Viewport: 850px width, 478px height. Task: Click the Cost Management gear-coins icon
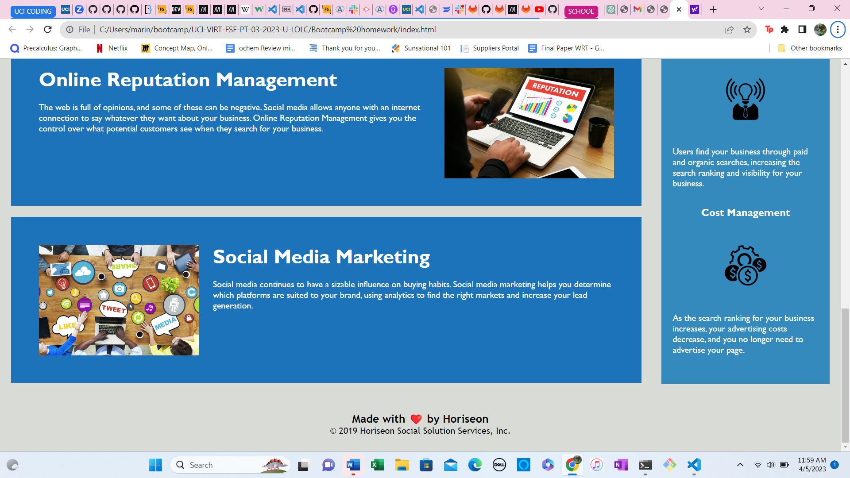click(x=745, y=265)
